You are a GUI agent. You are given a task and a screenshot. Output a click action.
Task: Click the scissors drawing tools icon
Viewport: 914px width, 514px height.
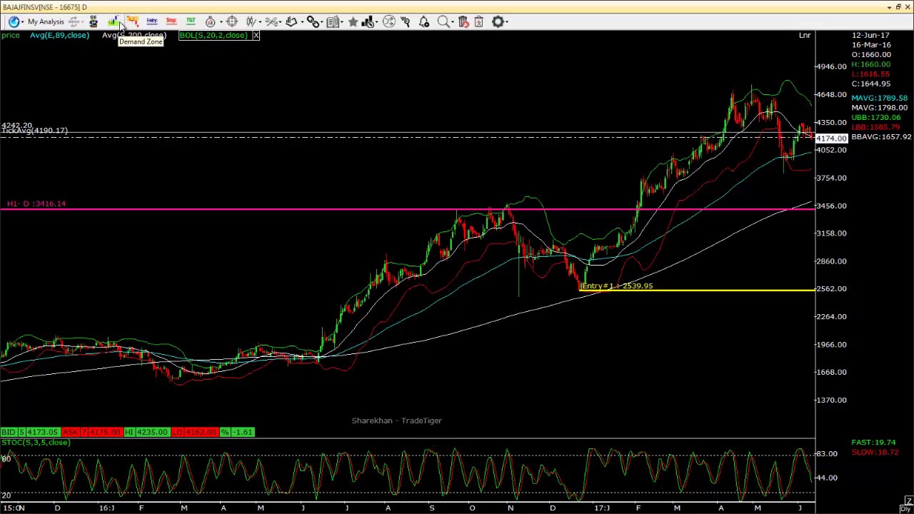coord(271,21)
